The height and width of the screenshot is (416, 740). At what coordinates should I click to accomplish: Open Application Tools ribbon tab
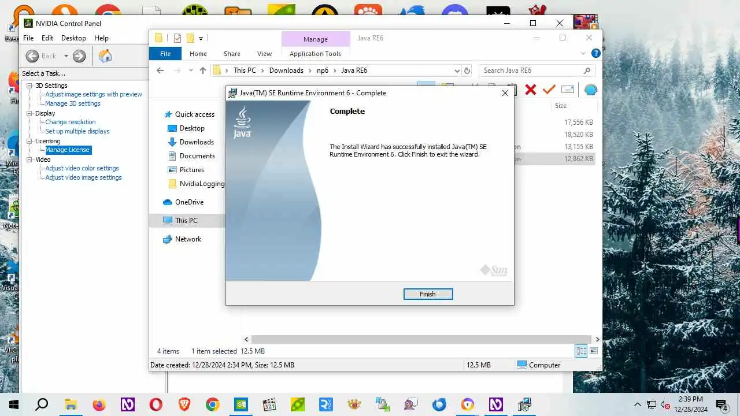315,54
